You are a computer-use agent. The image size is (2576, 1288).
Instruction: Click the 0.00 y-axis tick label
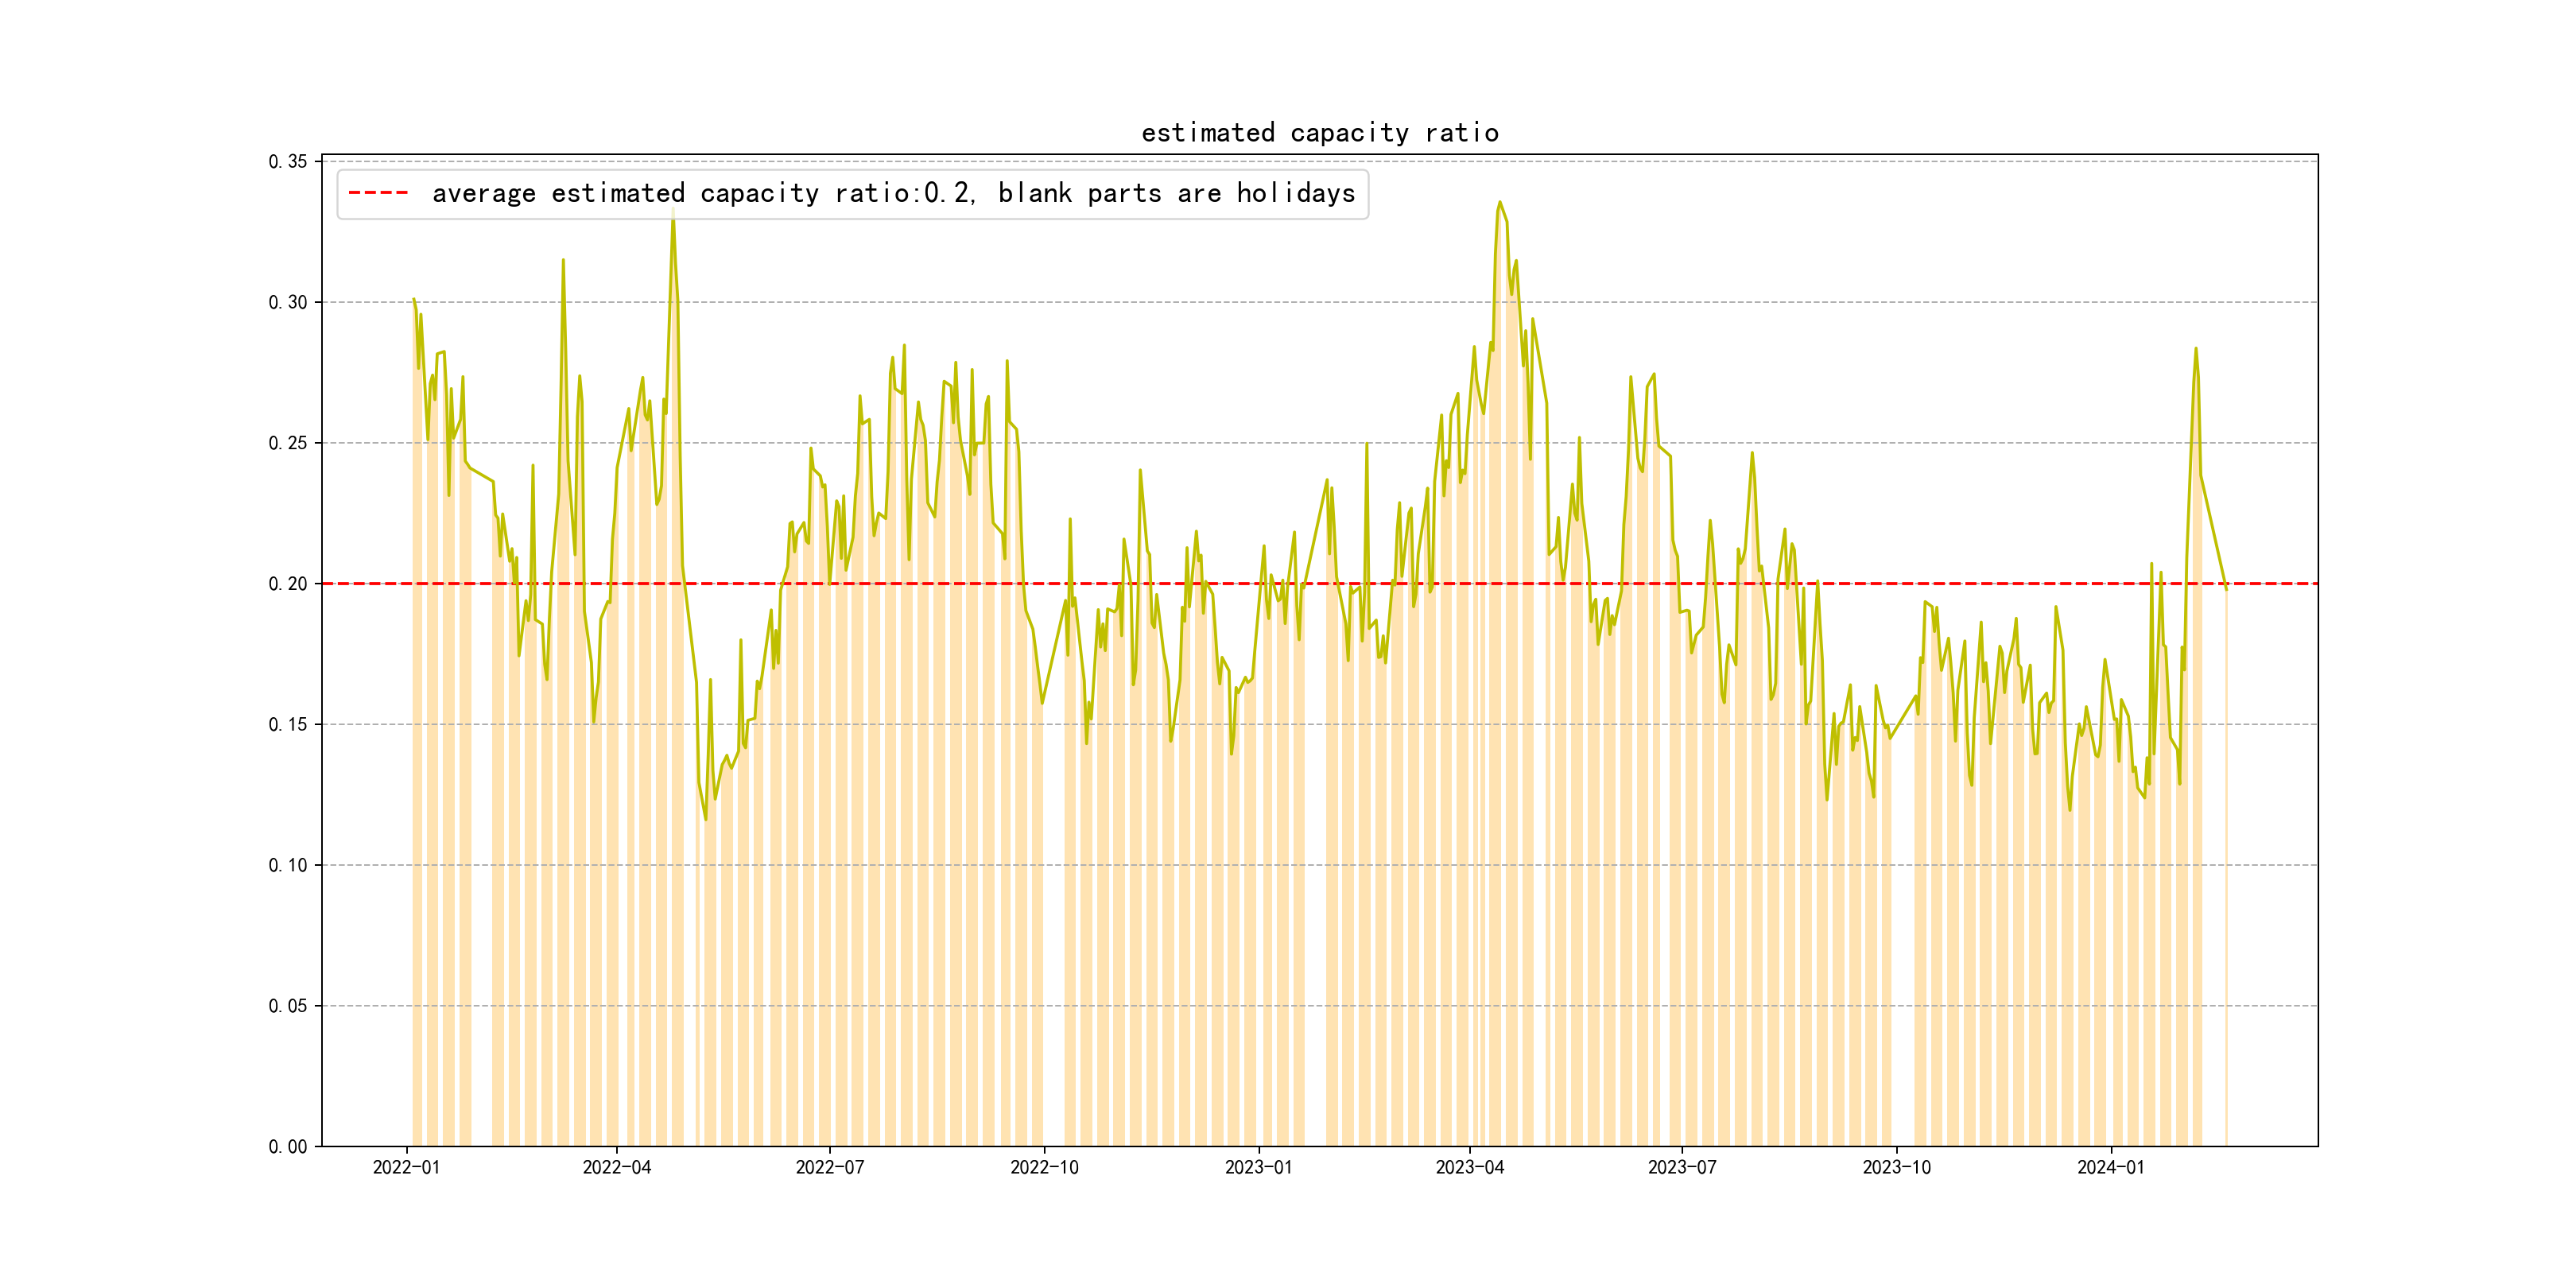(x=287, y=1147)
